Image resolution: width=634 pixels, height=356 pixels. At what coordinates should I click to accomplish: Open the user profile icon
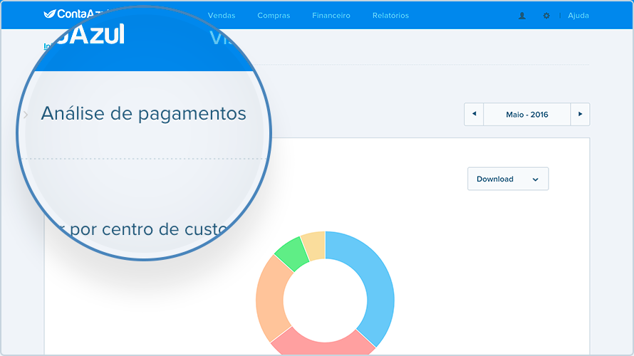pos(522,16)
